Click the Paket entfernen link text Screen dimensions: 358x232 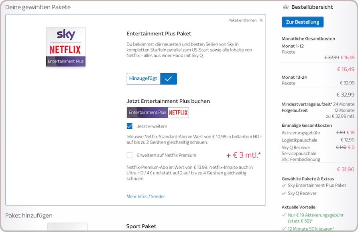coord(242,20)
